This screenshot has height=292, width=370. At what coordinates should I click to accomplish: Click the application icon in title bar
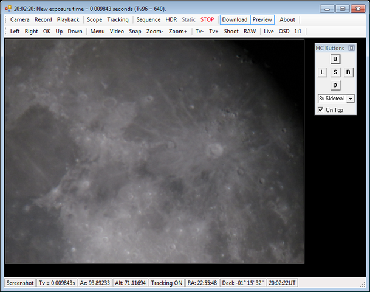pos(9,9)
